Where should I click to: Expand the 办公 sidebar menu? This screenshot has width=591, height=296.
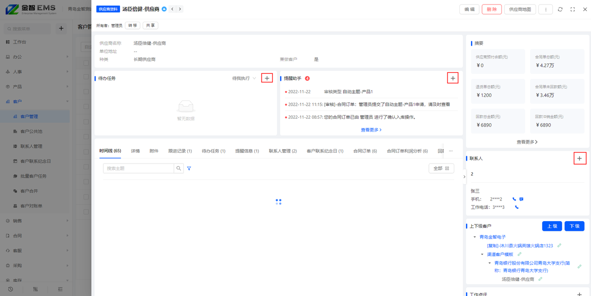point(35,57)
